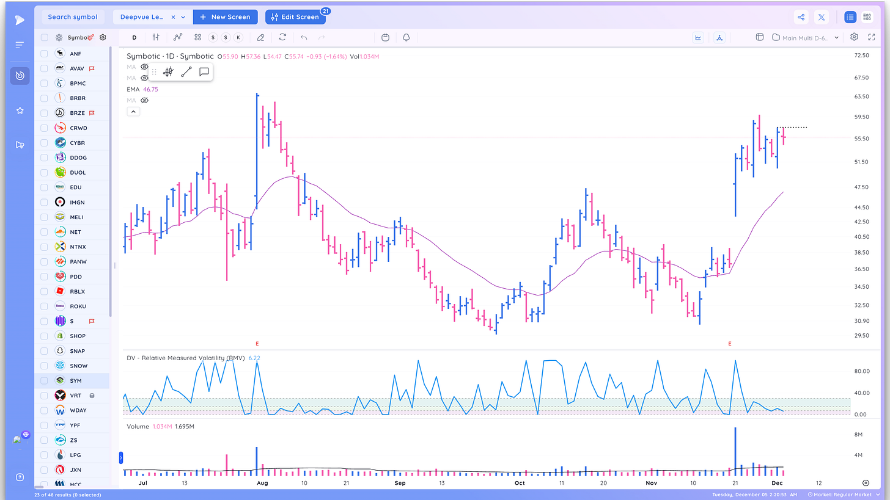This screenshot has width=890, height=500.
Task: Switch to table grid view icon
Action: [x=867, y=17]
